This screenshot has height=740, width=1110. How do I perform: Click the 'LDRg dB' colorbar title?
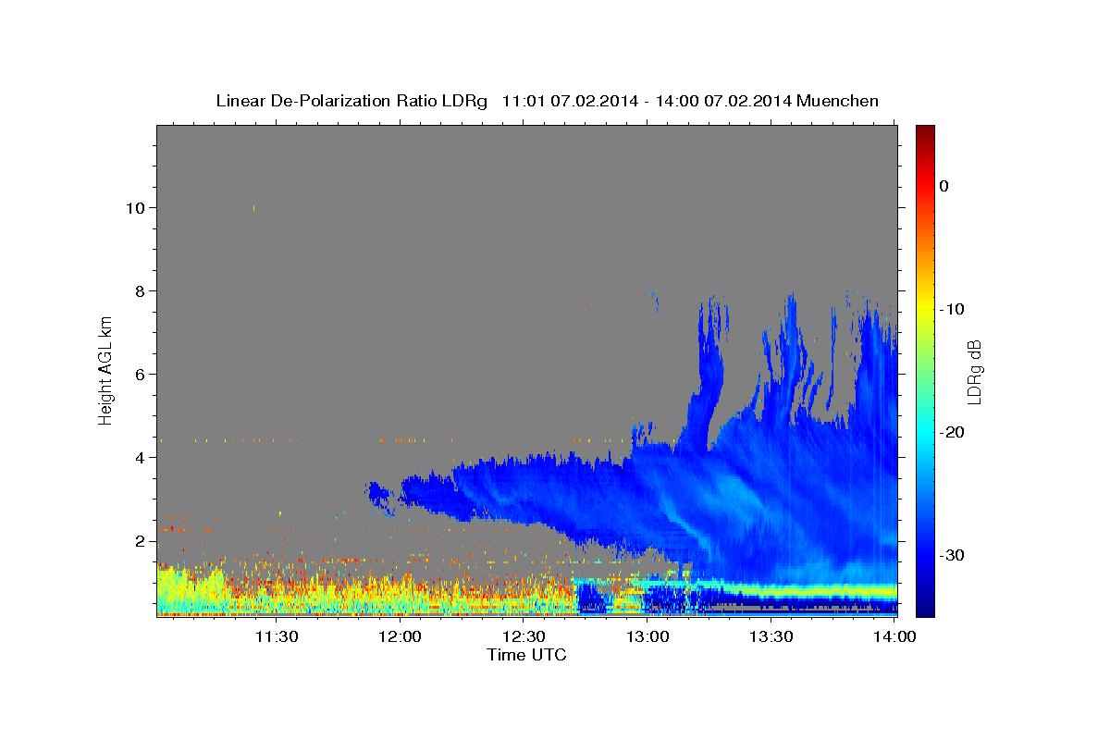pyautogui.click(x=974, y=371)
